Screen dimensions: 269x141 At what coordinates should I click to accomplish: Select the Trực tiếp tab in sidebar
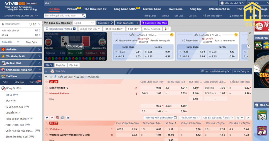34,82
